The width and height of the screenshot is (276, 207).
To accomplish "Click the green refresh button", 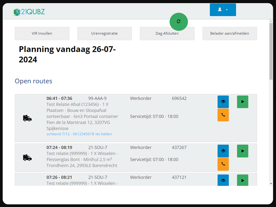I will coord(179,21).
